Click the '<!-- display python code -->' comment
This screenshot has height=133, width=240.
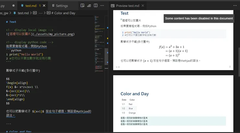(30, 42)
